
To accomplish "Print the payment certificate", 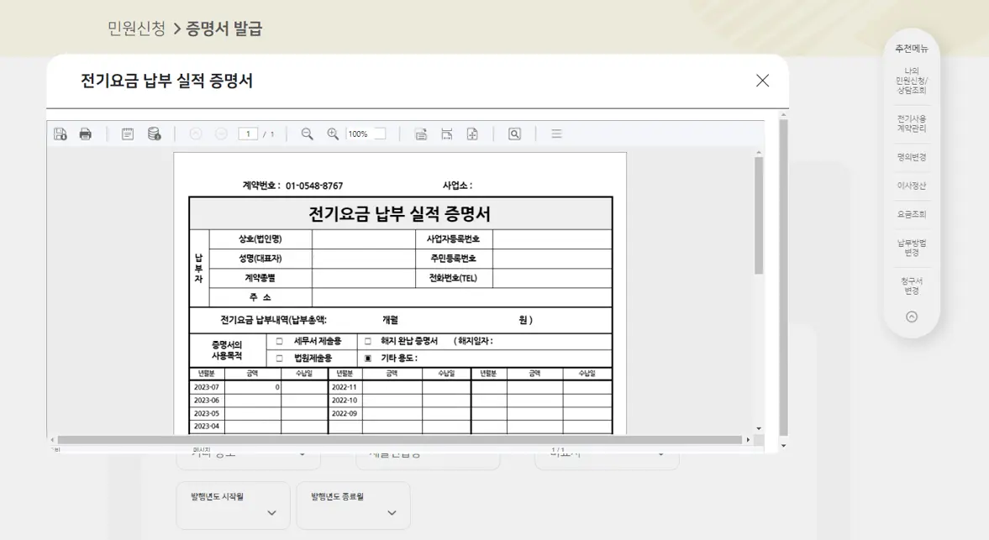I will (85, 133).
